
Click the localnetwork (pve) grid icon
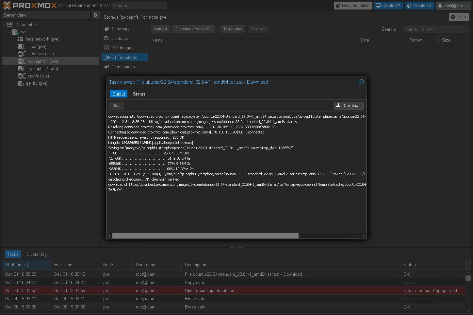(x=20, y=39)
